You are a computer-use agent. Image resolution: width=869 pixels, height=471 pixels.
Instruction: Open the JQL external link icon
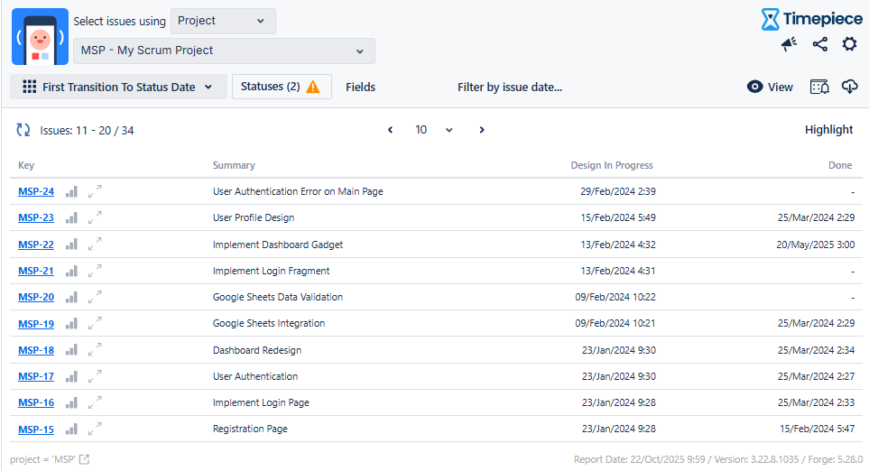pos(84,459)
